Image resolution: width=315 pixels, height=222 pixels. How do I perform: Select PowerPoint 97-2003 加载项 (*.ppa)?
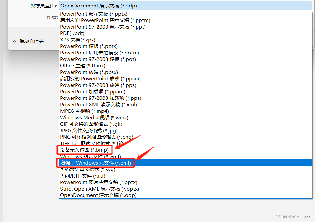coord(186,98)
